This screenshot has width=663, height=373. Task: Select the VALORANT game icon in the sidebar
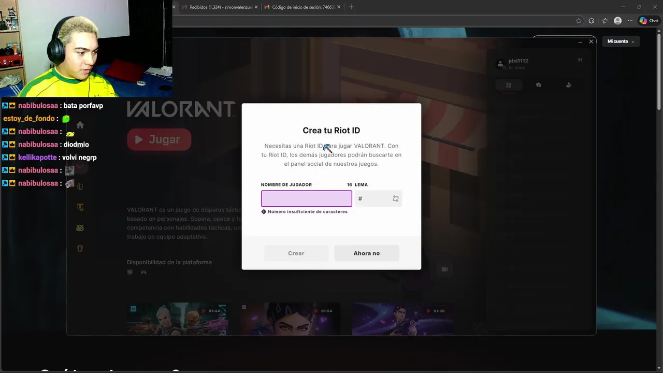(80, 166)
